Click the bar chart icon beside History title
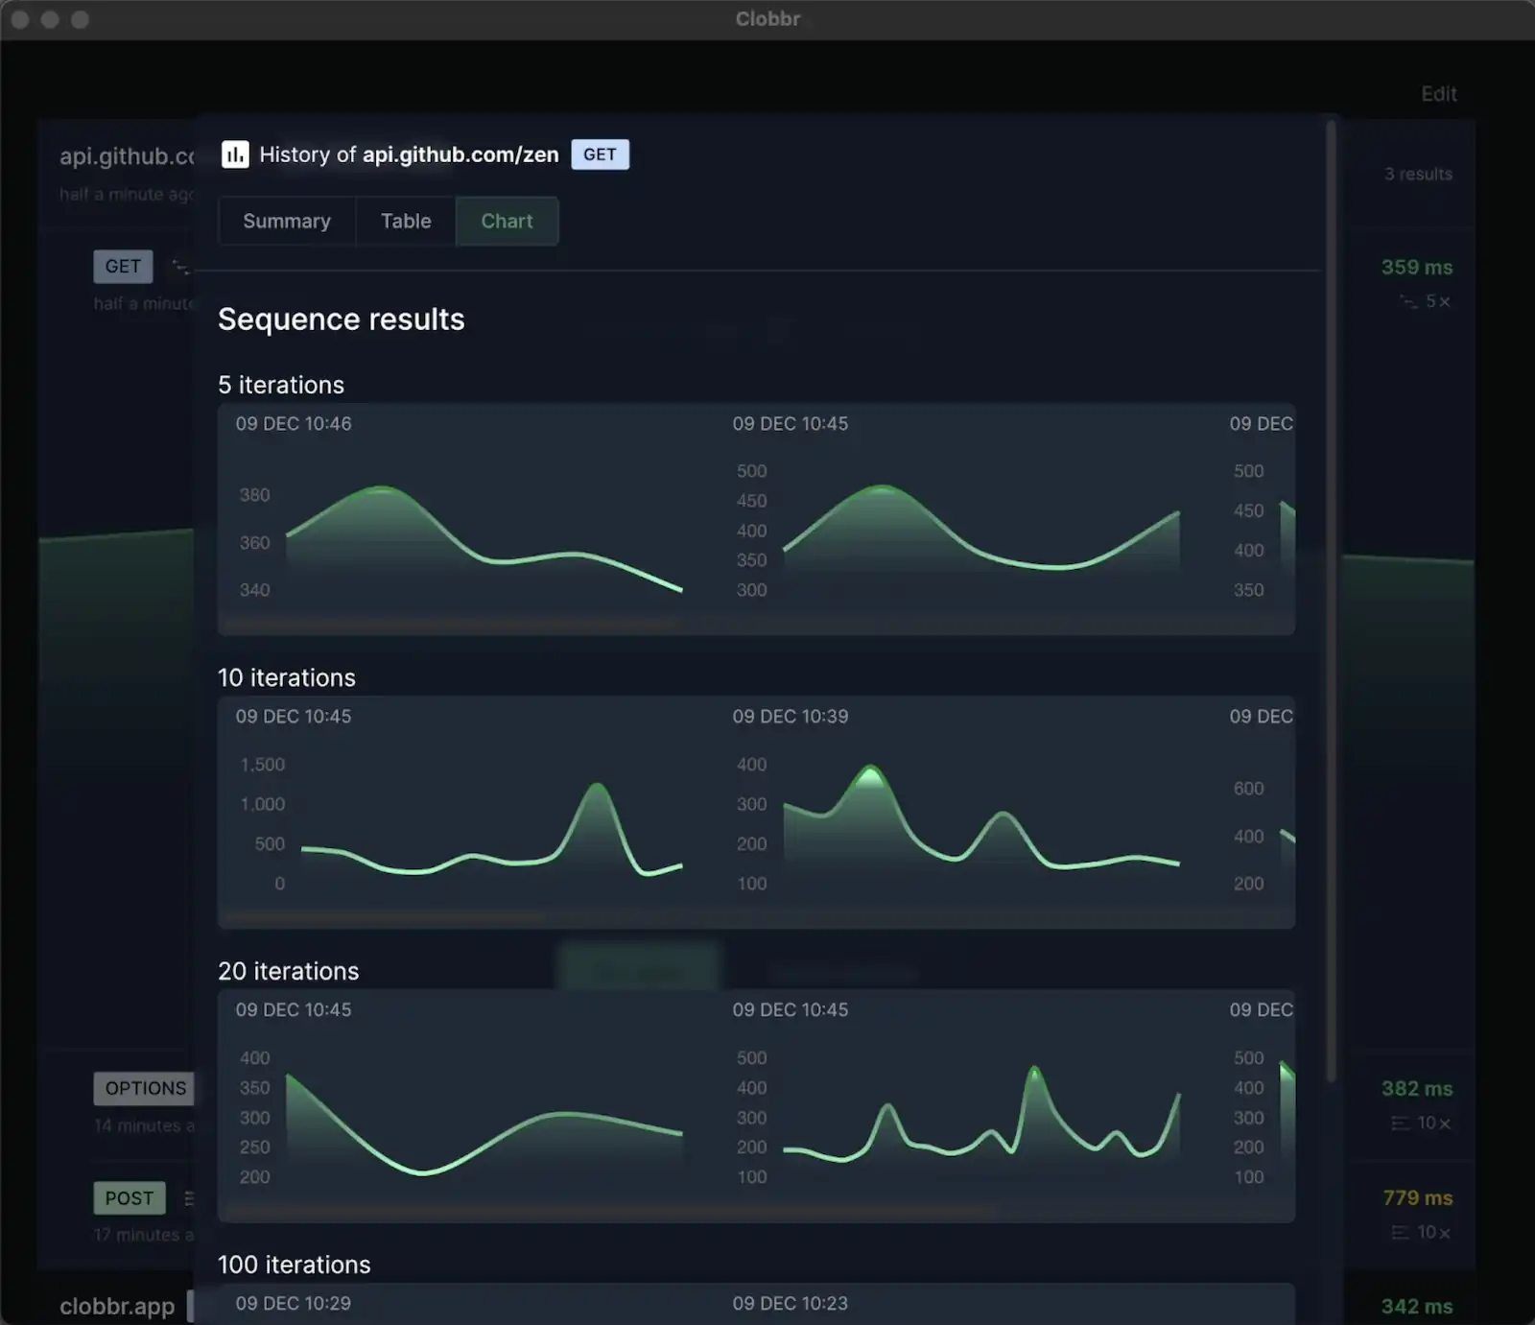The width and height of the screenshot is (1535, 1325). 234,154
